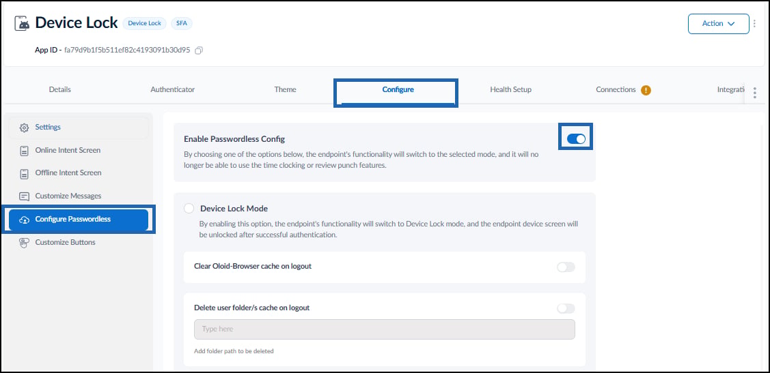Image resolution: width=770 pixels, height=373 pixels.
Task: Click the Settings gear icon in sidebar
Action: pos(24,128)
